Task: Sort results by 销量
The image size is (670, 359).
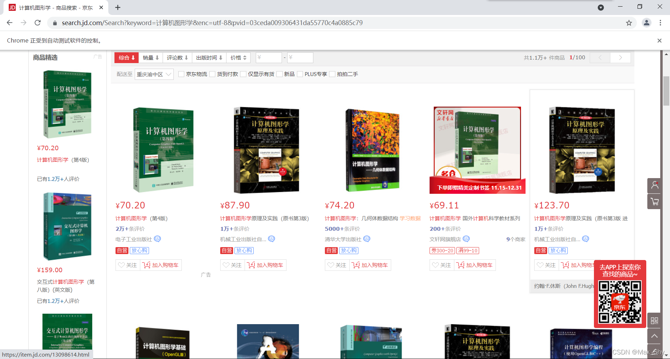Action: [151, 58]
